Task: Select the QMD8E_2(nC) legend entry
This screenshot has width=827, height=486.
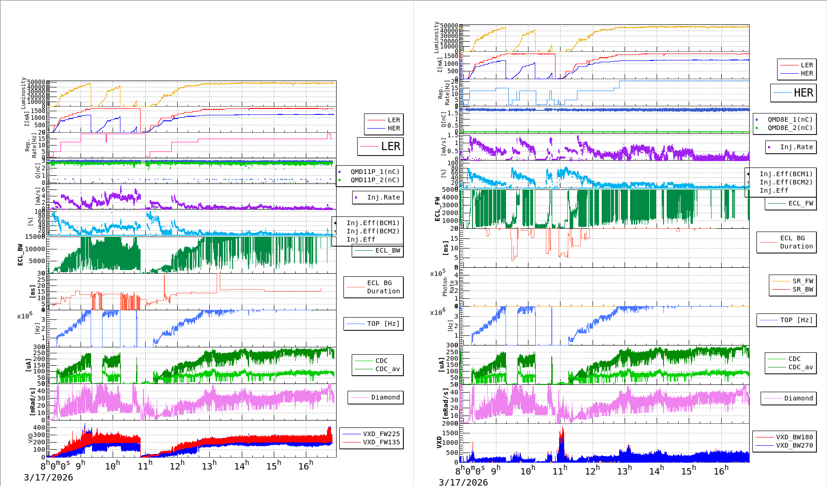Action: point(789,128)
